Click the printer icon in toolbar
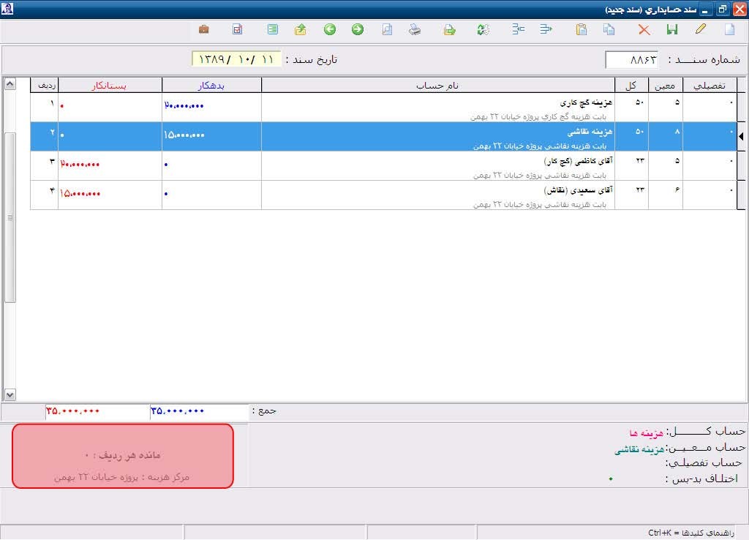749x540 pixels. [x=415, y=30]
